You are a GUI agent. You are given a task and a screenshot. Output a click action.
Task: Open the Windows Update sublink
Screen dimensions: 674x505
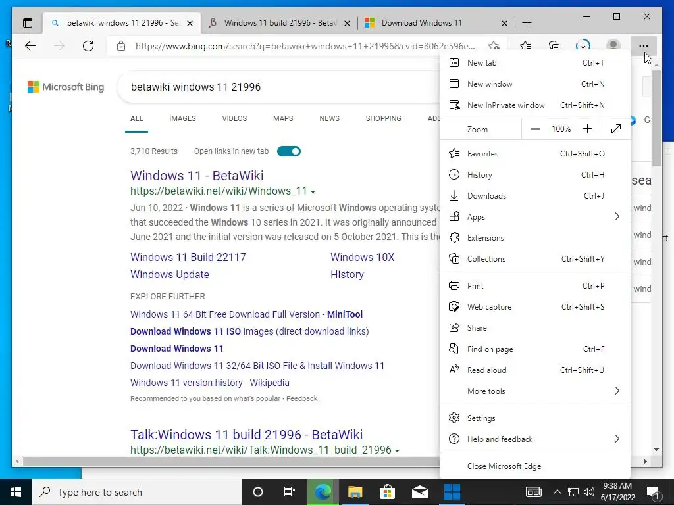[170, 274]
